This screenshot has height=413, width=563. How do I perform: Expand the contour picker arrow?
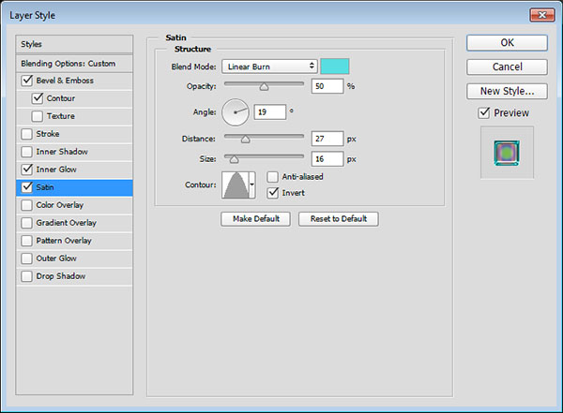click(x=251, y=184)
